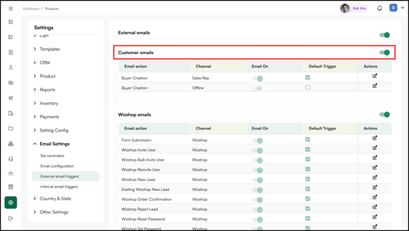Click the blue D profile avatar

(x=393, y=8)
